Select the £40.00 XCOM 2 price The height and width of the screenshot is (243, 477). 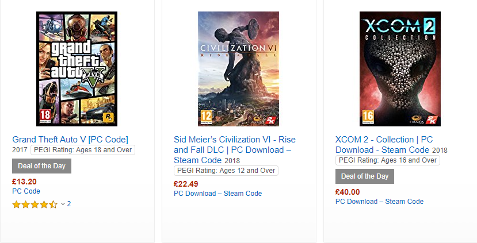[x=348, y=192]
